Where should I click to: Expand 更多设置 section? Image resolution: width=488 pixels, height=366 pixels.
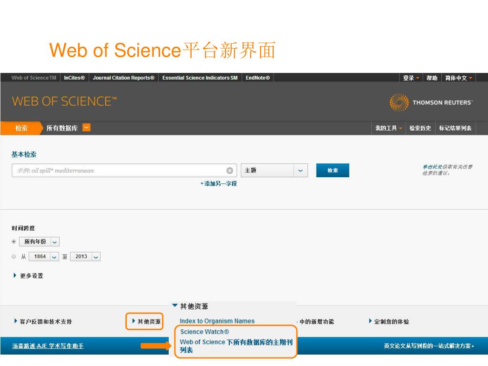[28, 276]
